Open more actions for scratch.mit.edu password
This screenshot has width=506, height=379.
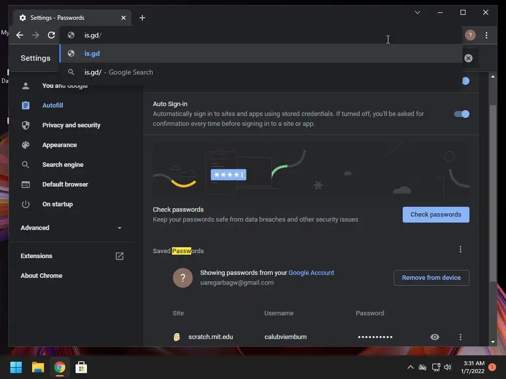coord(461,337)
